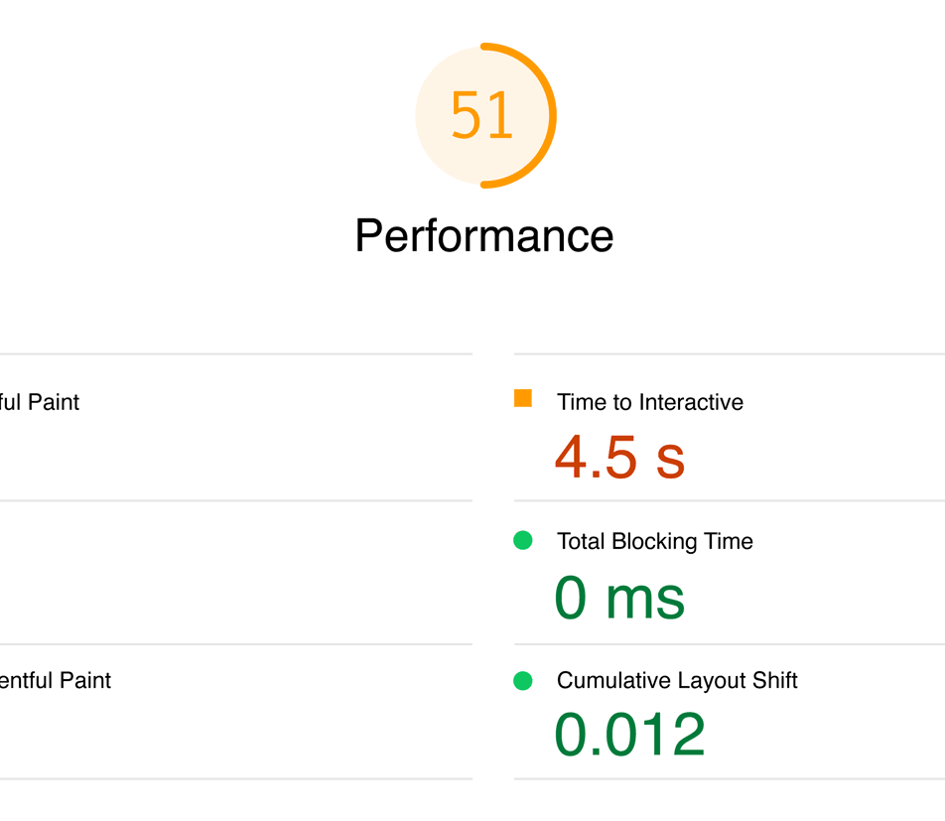Open the Performance category heading
This screenshot has width=945, height=821.
[484, 236]
